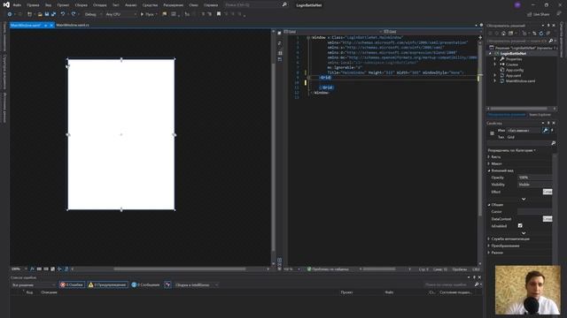
Task: Expand the Properties node in Solution Explorer
Action: 495,59
